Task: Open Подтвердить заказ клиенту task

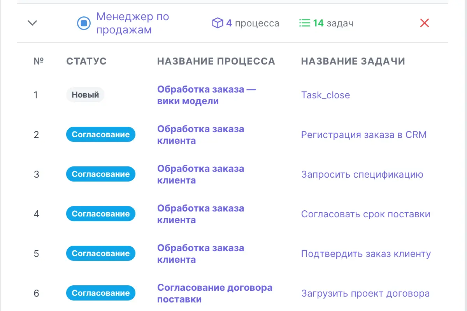Action: point(366,254)
